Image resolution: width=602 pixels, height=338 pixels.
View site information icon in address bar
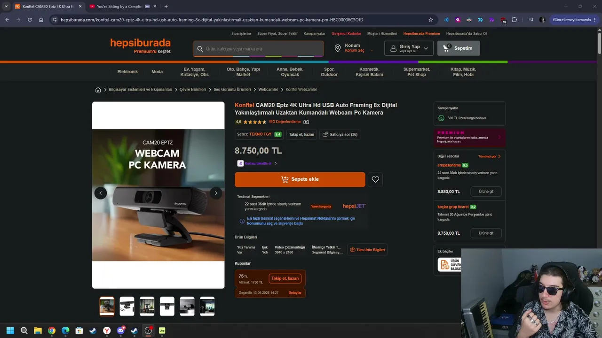[x=55, y=20]
